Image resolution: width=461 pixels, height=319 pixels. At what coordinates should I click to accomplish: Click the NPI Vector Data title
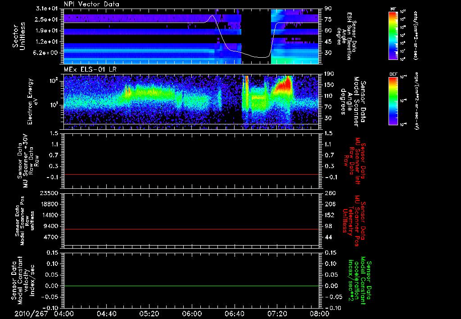(x=92, y=4)
